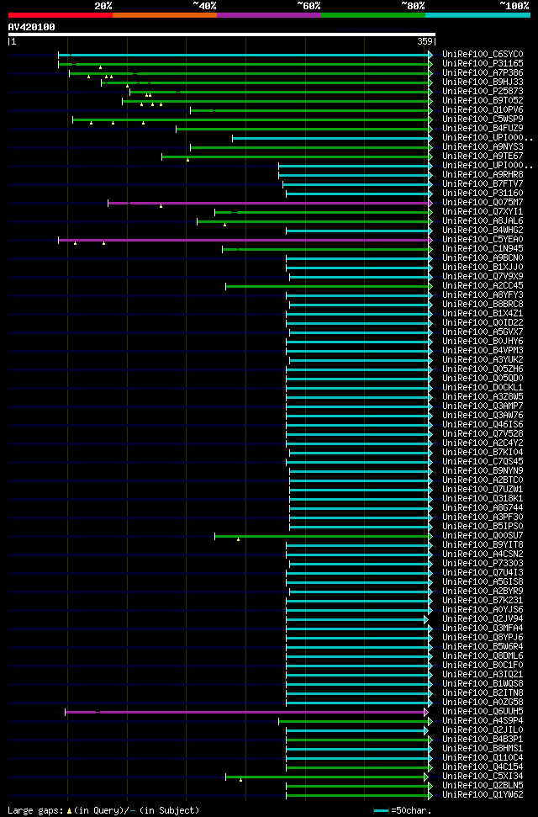
Task: Click the arrowhead ending the Q2JV94 bar
Action: (426, 619)
